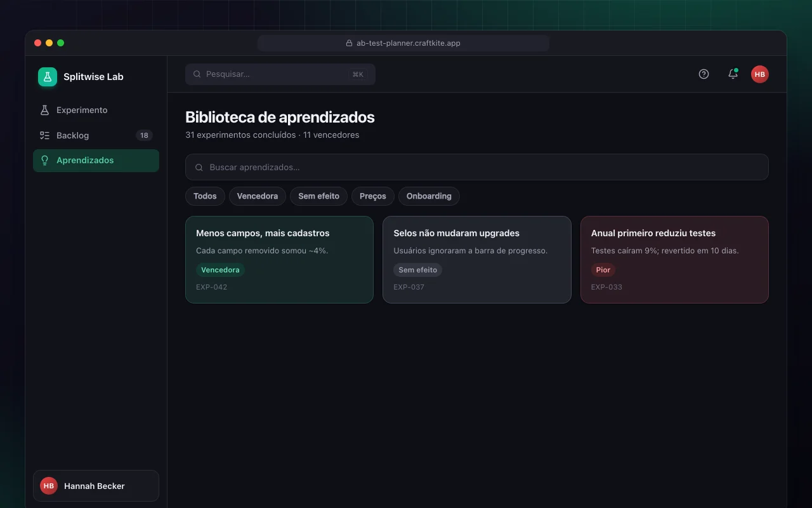This screenshot has width=812, height=508.
Task: Filter learnings by Vencedora chip
Action: (x=258, y=196)
